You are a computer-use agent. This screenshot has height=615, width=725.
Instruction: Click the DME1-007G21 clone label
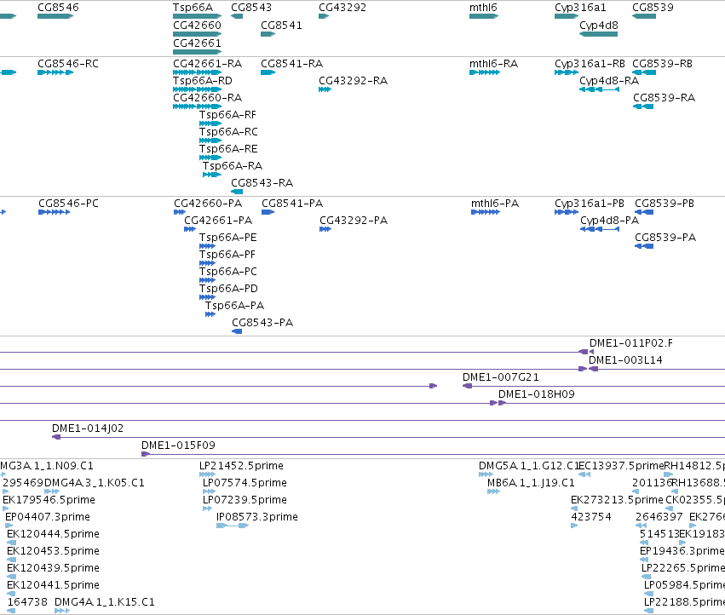pyautogui.click(x=500, y=377)
